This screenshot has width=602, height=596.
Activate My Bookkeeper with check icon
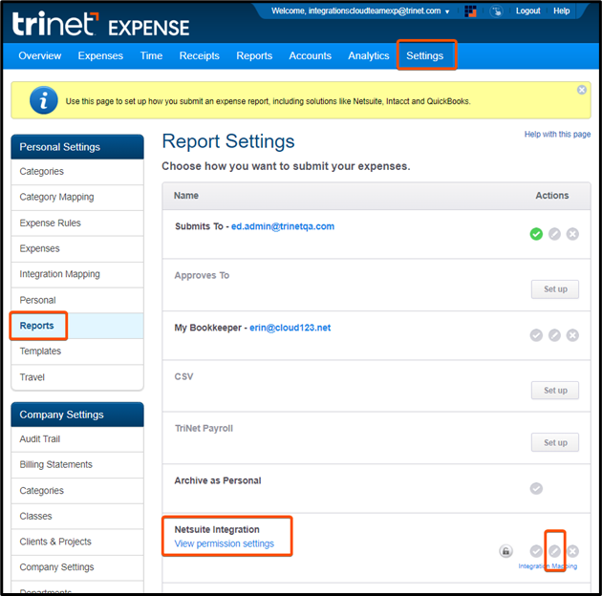536,335
